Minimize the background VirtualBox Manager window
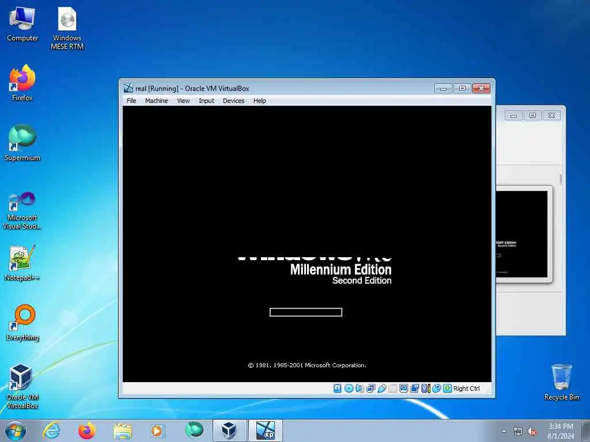This screenshot has width=590, height=442. 513,116
